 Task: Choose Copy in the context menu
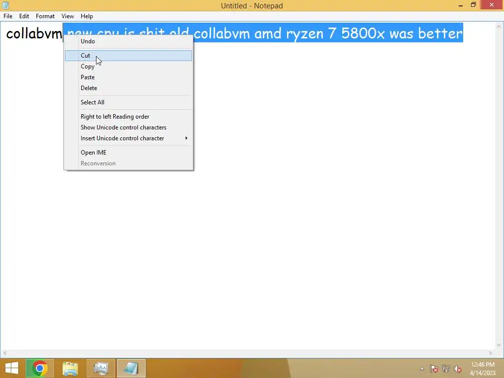coord(128,66)
